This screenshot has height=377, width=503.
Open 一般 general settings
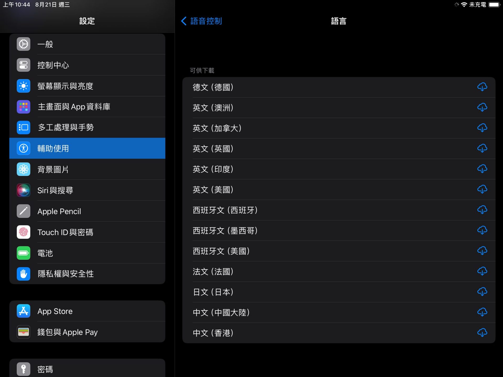(87, 44)
